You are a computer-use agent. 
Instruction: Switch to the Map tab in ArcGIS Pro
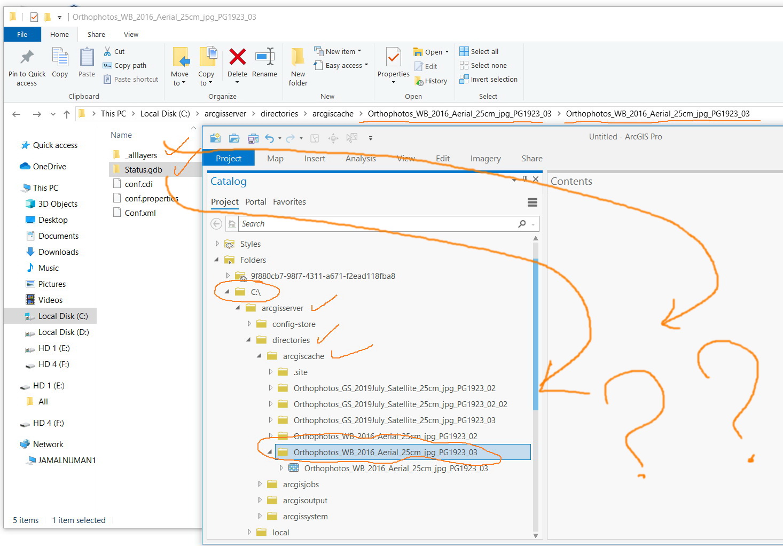point(275,159)
